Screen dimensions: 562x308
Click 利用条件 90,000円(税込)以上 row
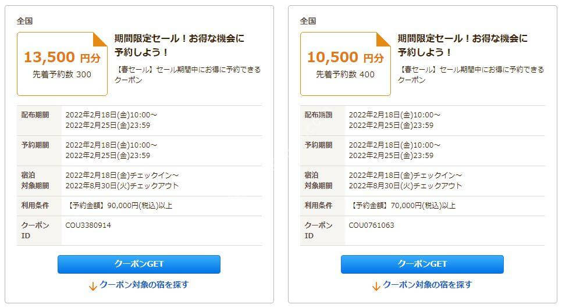click(140, 206)
